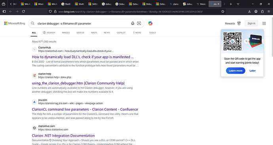This screenshot has height=145, width=273.
Task: Switch to the MAPS tab
Action: click(94, 32)
